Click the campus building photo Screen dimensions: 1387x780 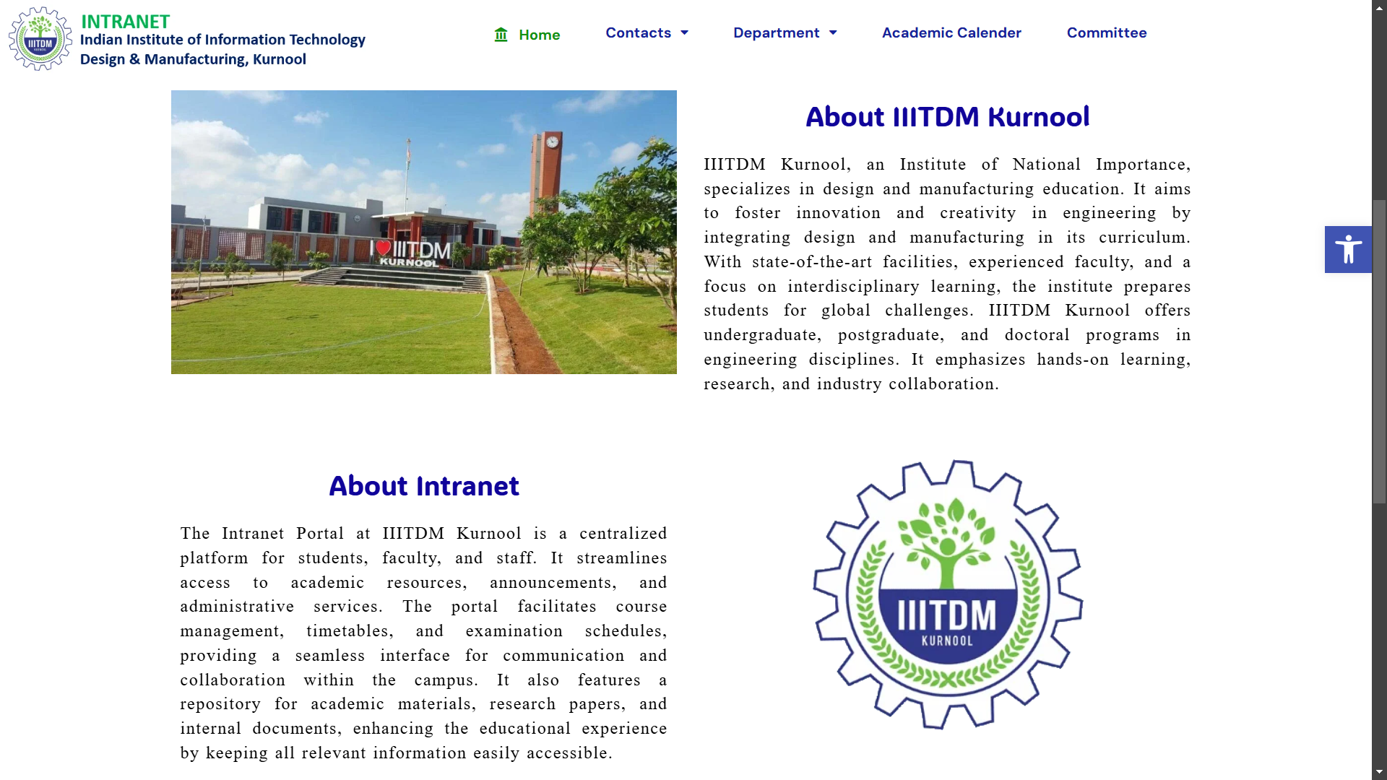[x=423, y=232]
